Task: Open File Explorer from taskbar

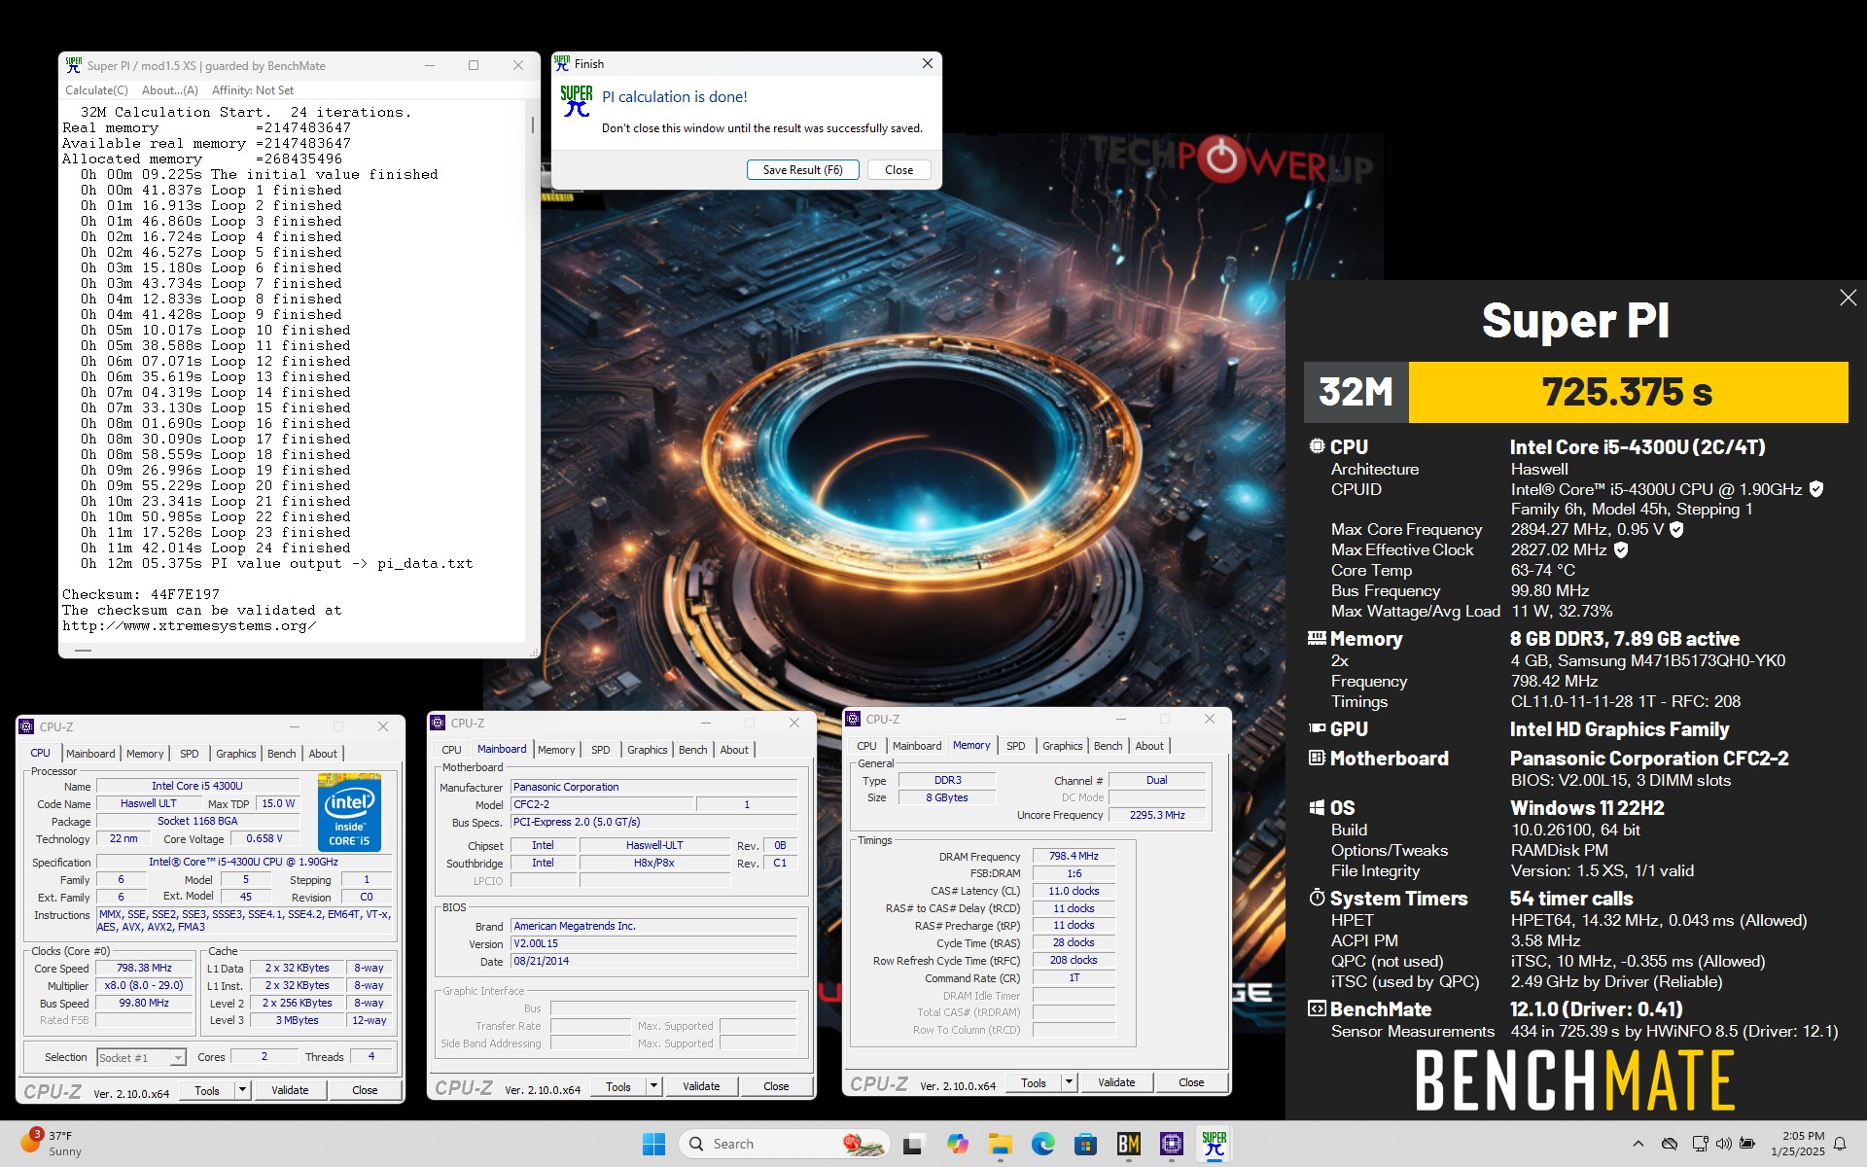Action: tap(1000, 1144)
